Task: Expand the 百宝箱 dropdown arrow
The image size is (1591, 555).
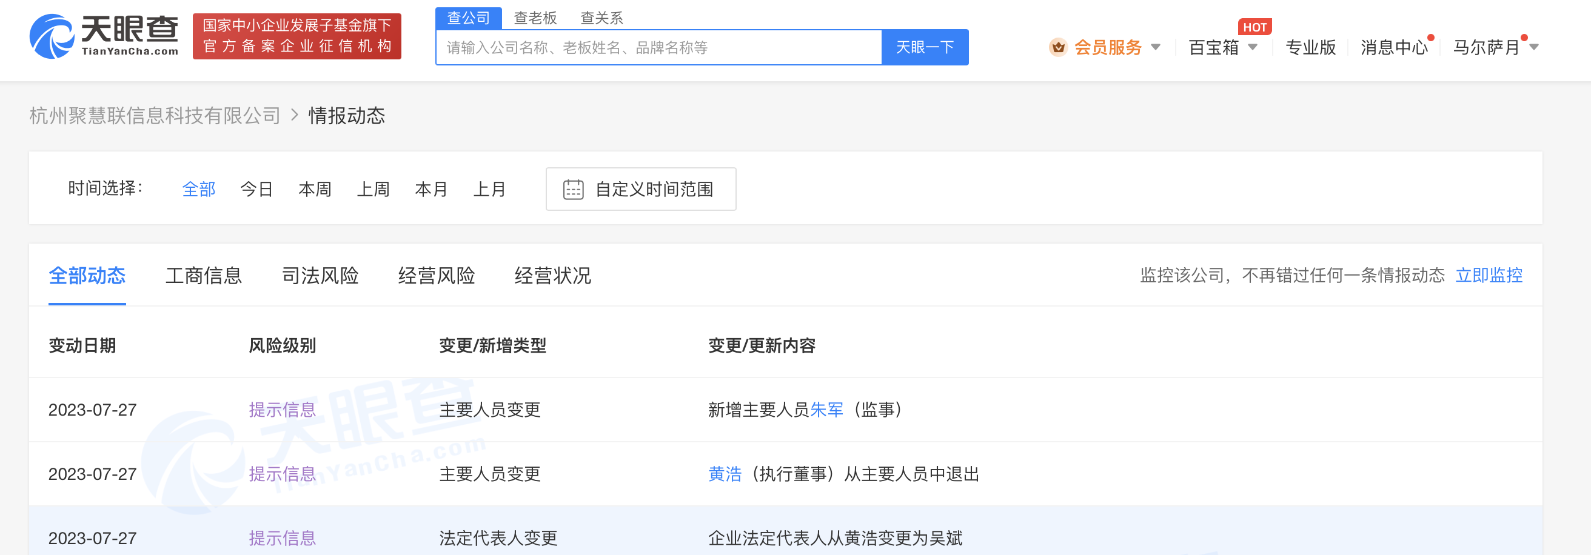Action: (x=1253, y=47)
